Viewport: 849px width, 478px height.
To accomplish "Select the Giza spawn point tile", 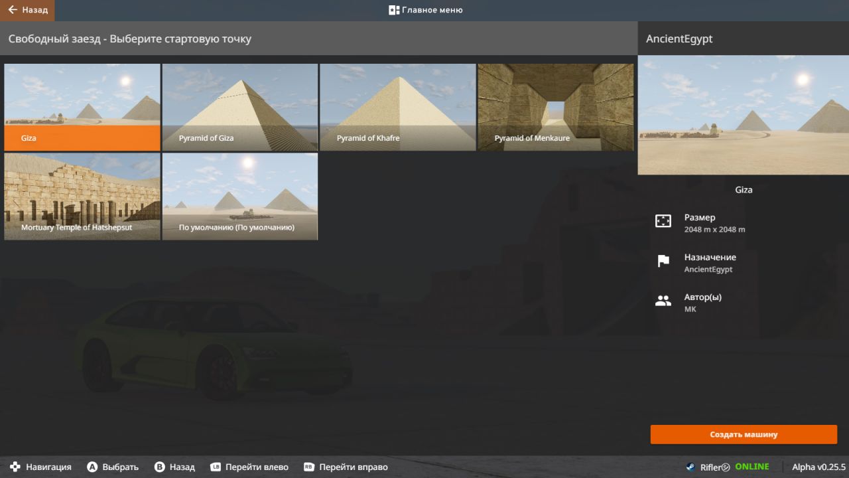I will [82, 107].
